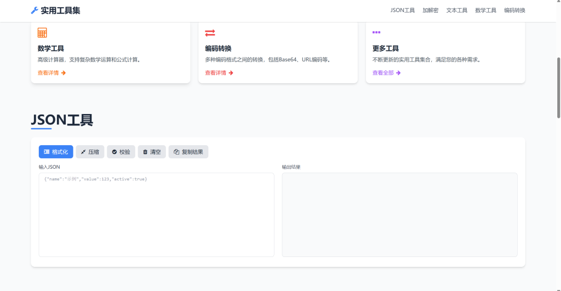This screenshot has width=561, height=291.
Task: Click inside the 输出结果 output area
Action: [x=399, y=215]
